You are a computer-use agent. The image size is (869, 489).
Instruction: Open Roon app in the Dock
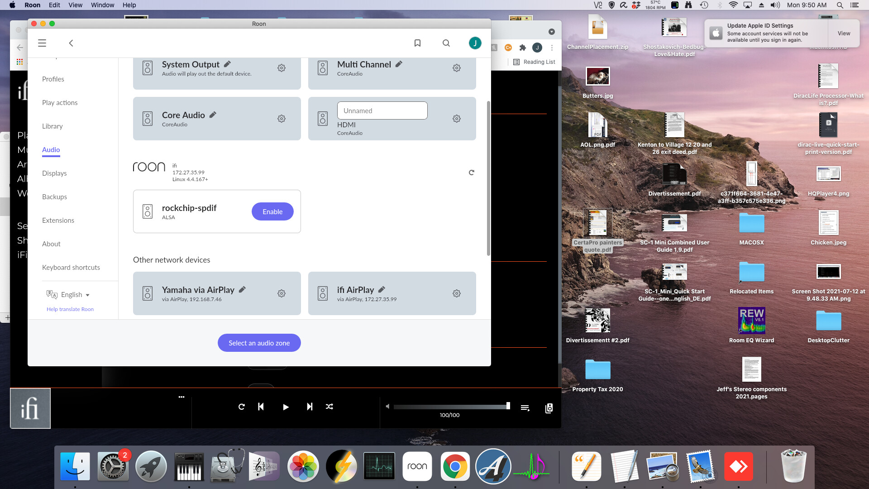(x=417, y=466)
